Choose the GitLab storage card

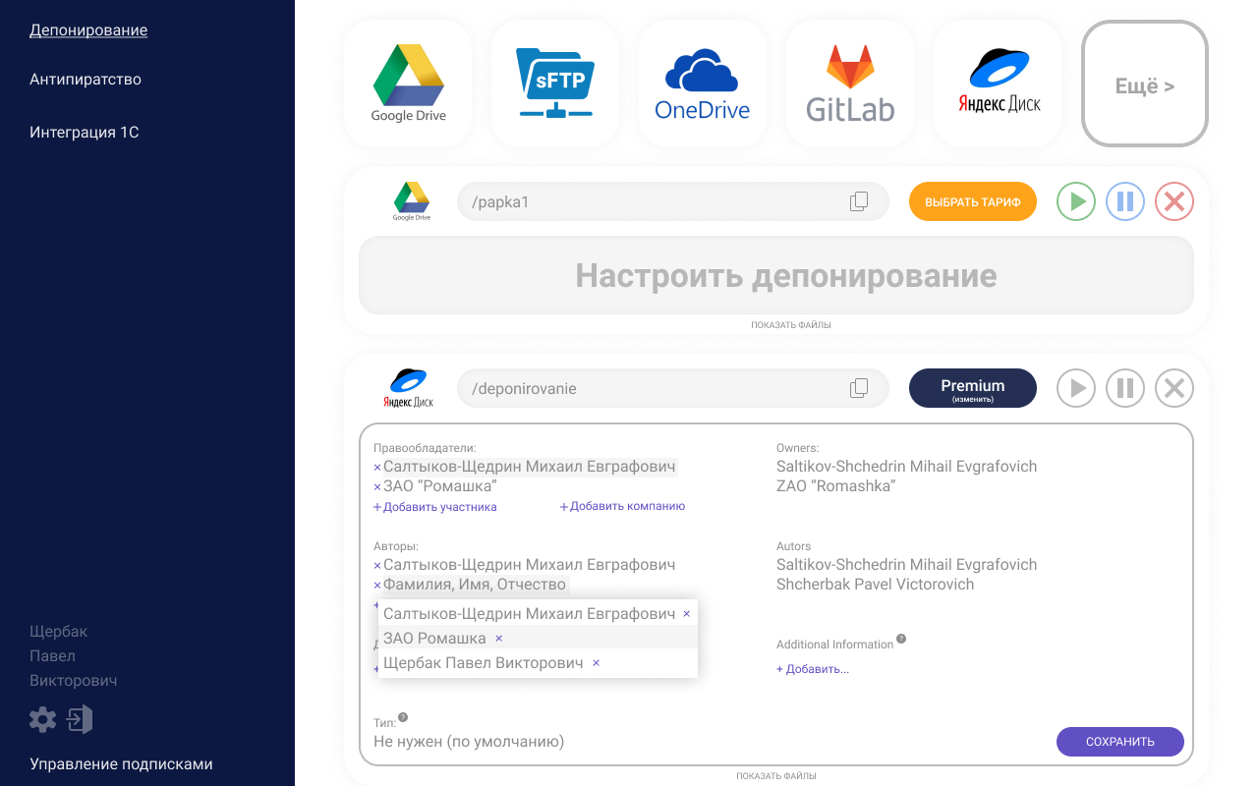(x=850, y=84)
